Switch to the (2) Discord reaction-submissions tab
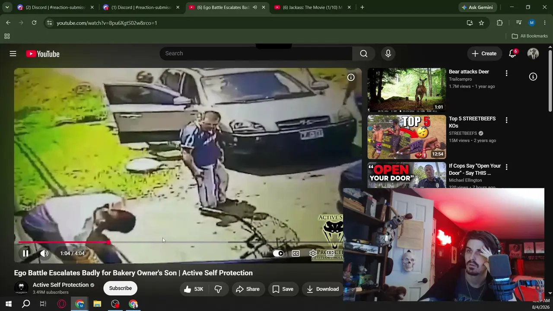 coord(55,7)
